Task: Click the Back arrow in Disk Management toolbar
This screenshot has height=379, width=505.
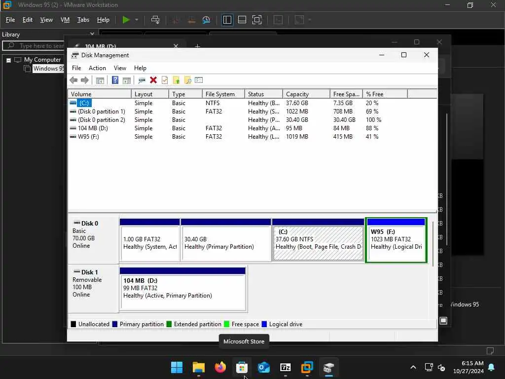Action: (x=73, y=80)
